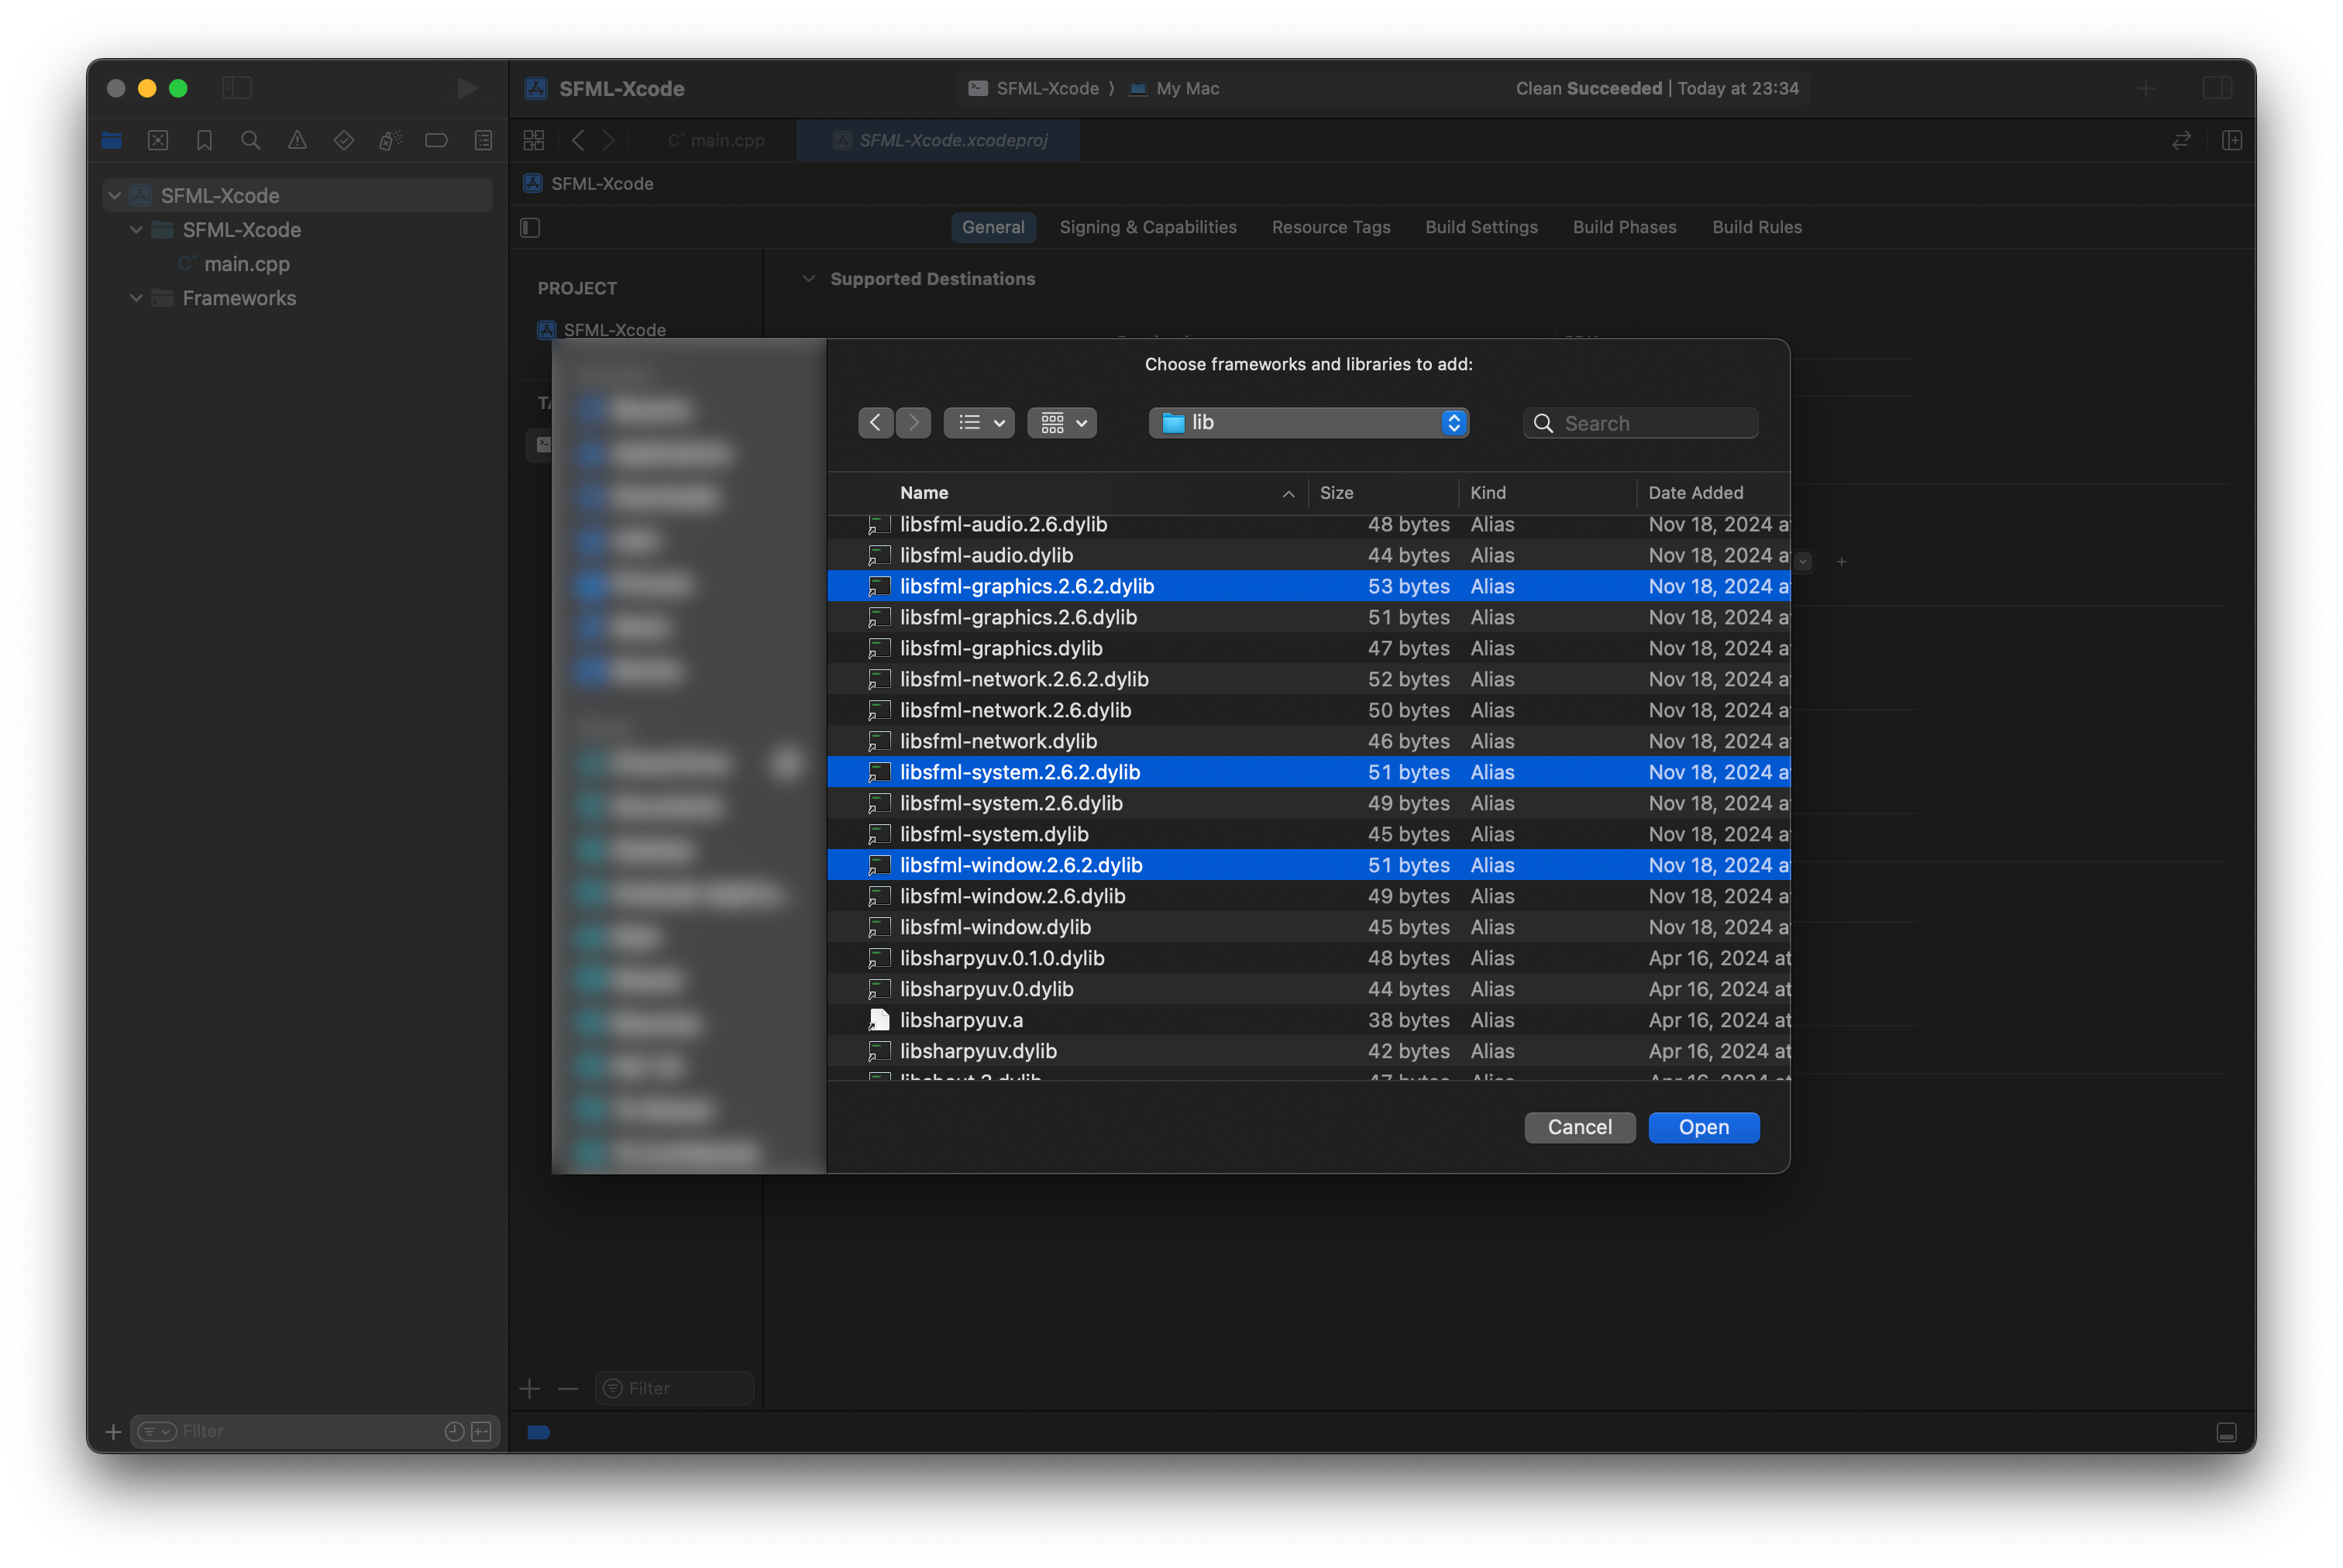This screenshot has width=2343, height=1568.
Task: Select libsfml-network.2.6.2.dylib file
Action: (x=1308, y=679)
